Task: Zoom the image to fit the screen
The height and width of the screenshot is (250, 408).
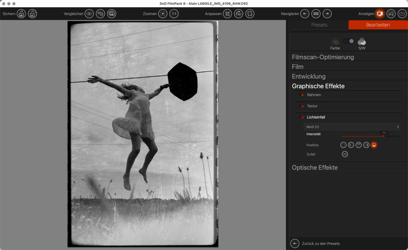Action: click(163, 14)
